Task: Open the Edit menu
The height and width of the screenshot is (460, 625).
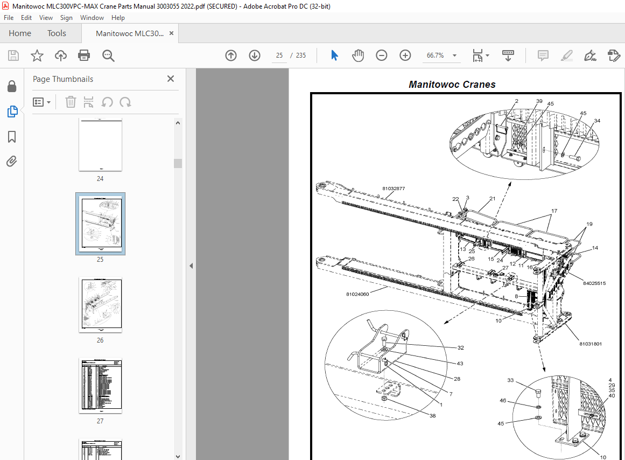Action: point(26,18)
